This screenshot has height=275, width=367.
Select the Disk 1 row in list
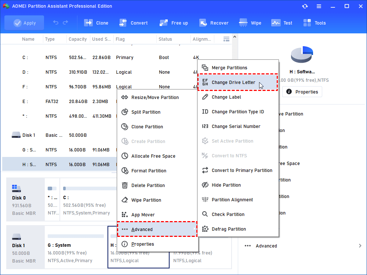(x=59, y=135)
